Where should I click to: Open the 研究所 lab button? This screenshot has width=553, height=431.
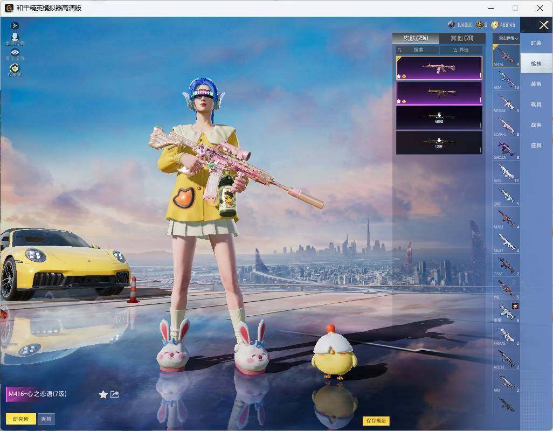click(x=21, y=419)
